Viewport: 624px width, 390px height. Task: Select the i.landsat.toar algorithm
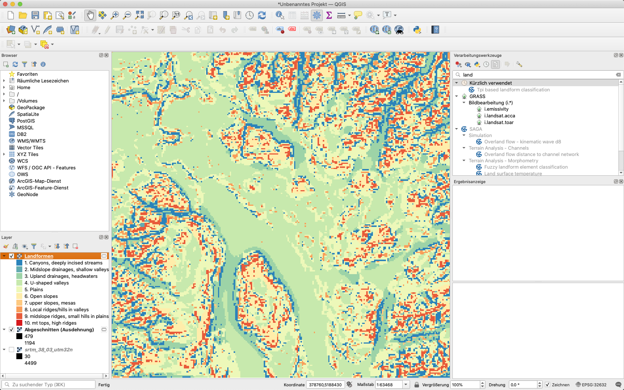pos(498,122)
